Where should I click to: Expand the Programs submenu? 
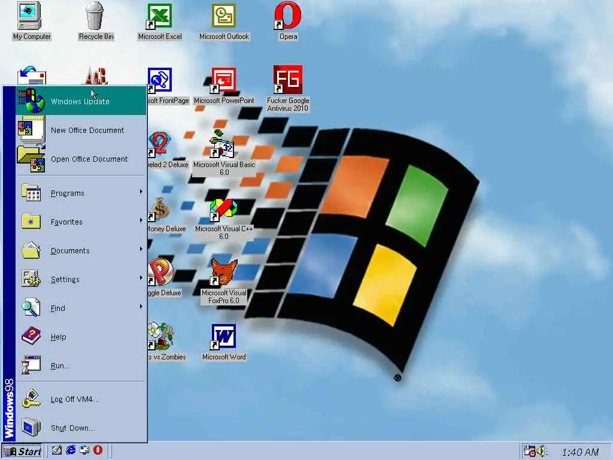pyautogui.click(x=81, y=193)
